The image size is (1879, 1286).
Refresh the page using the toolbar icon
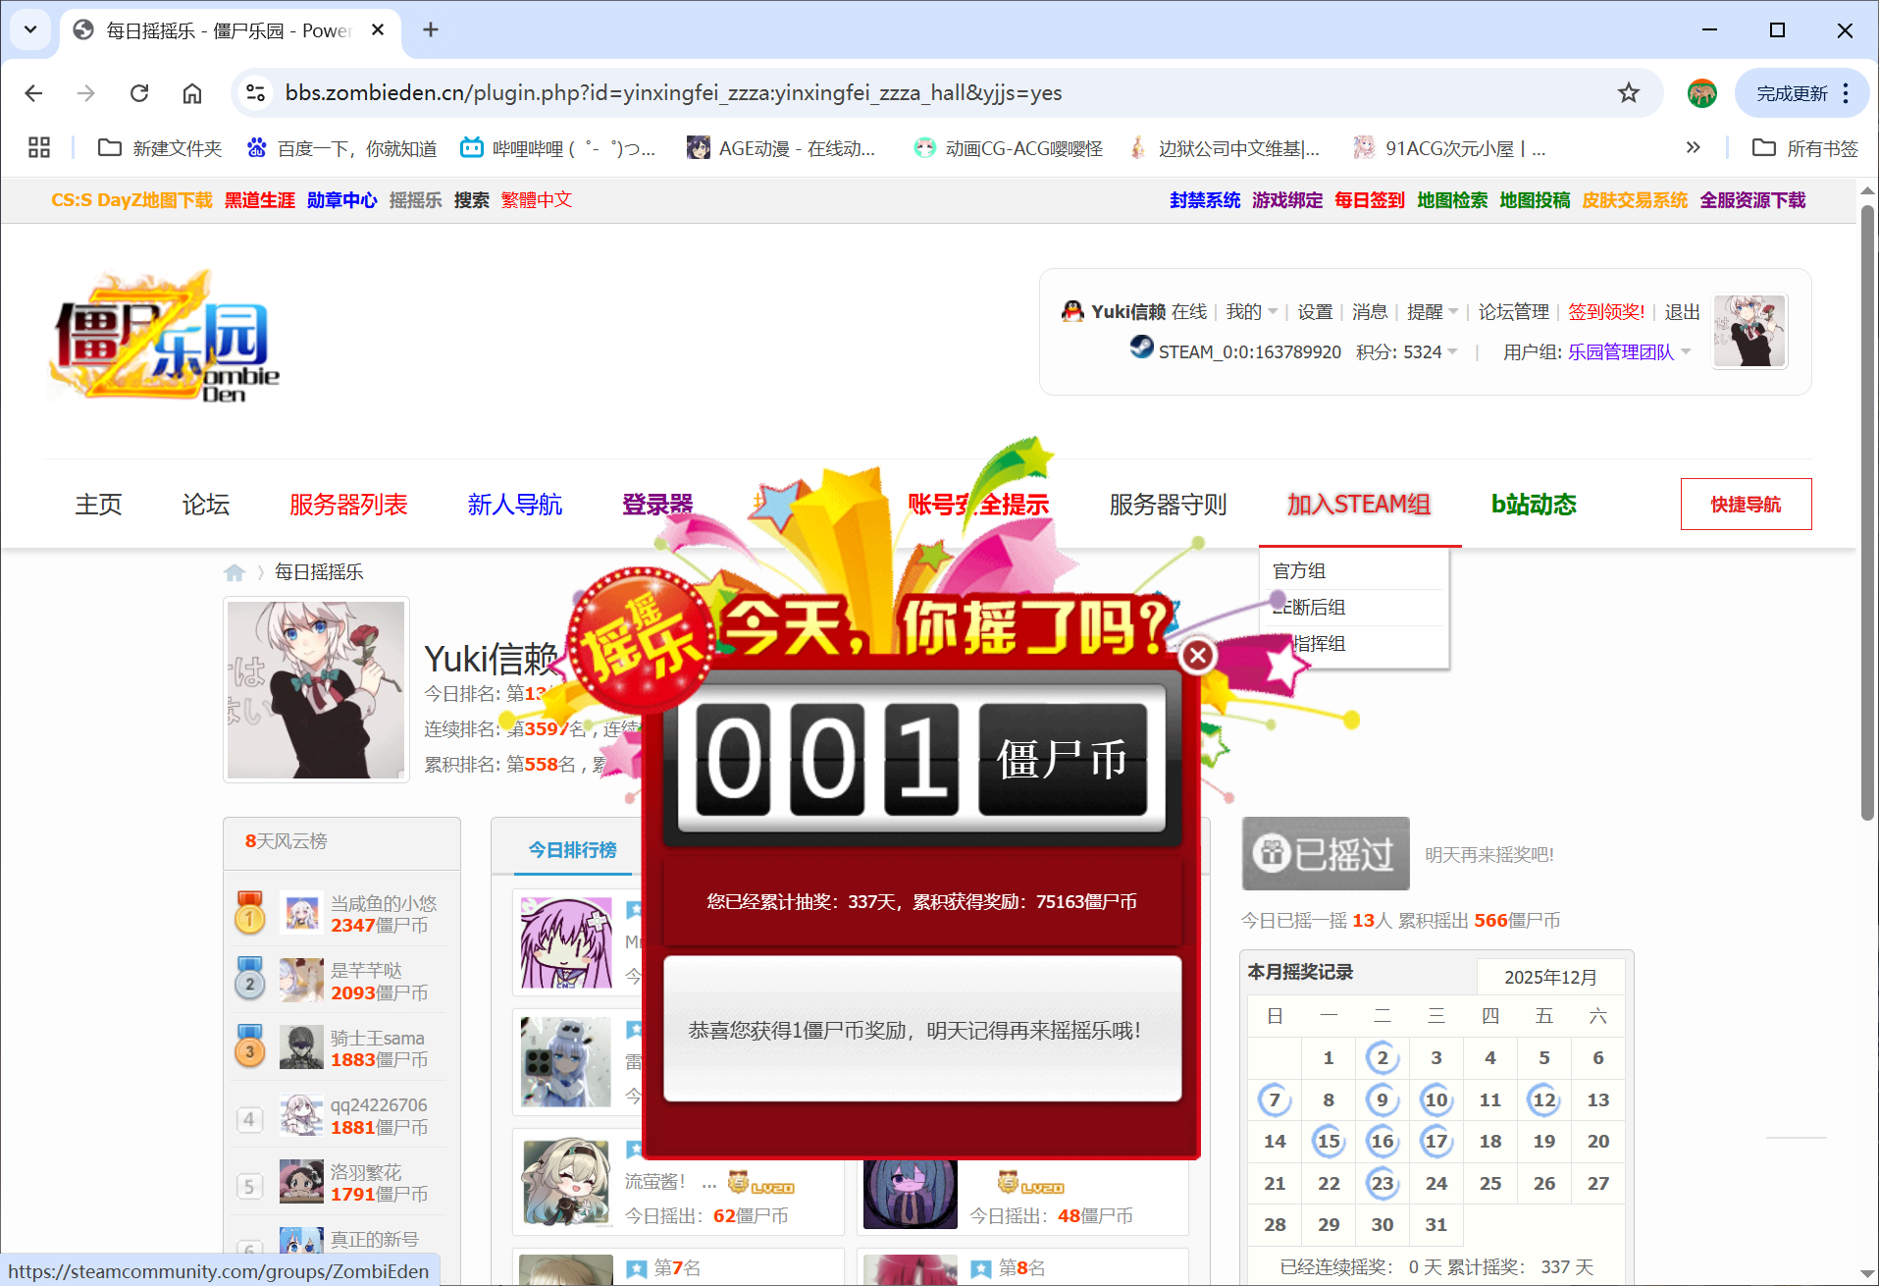(x=139, y=92)
